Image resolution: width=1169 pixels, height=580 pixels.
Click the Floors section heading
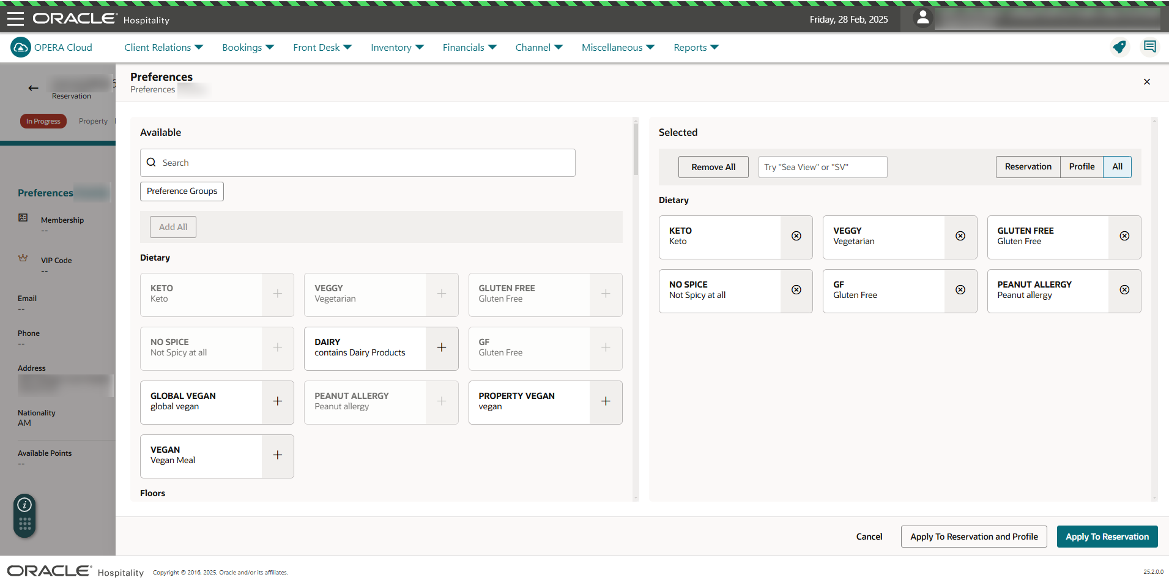coord(152,493)
